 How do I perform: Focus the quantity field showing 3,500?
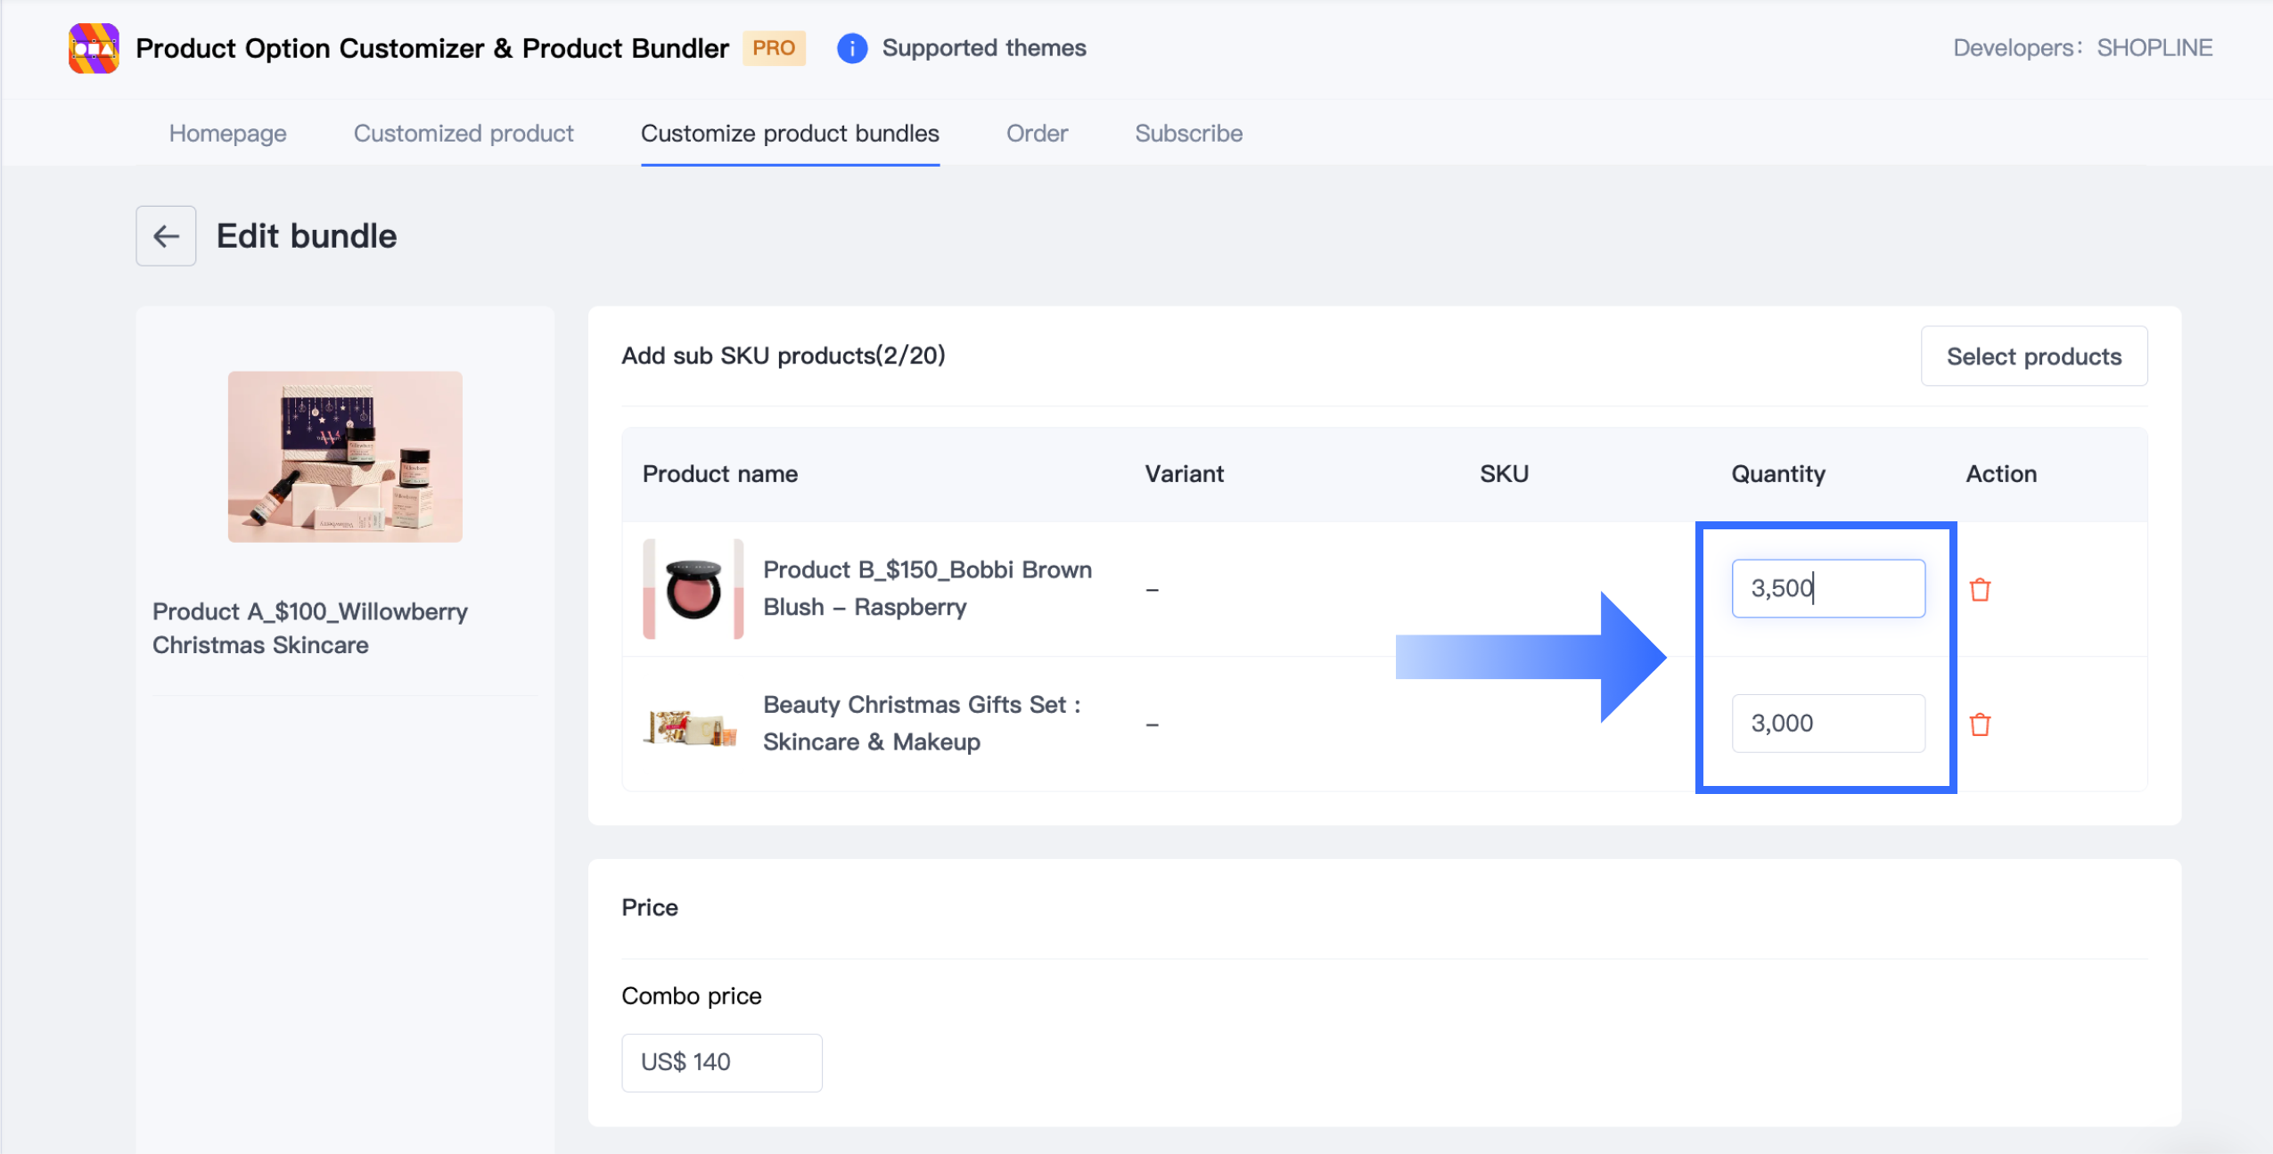coord(1827,588)
